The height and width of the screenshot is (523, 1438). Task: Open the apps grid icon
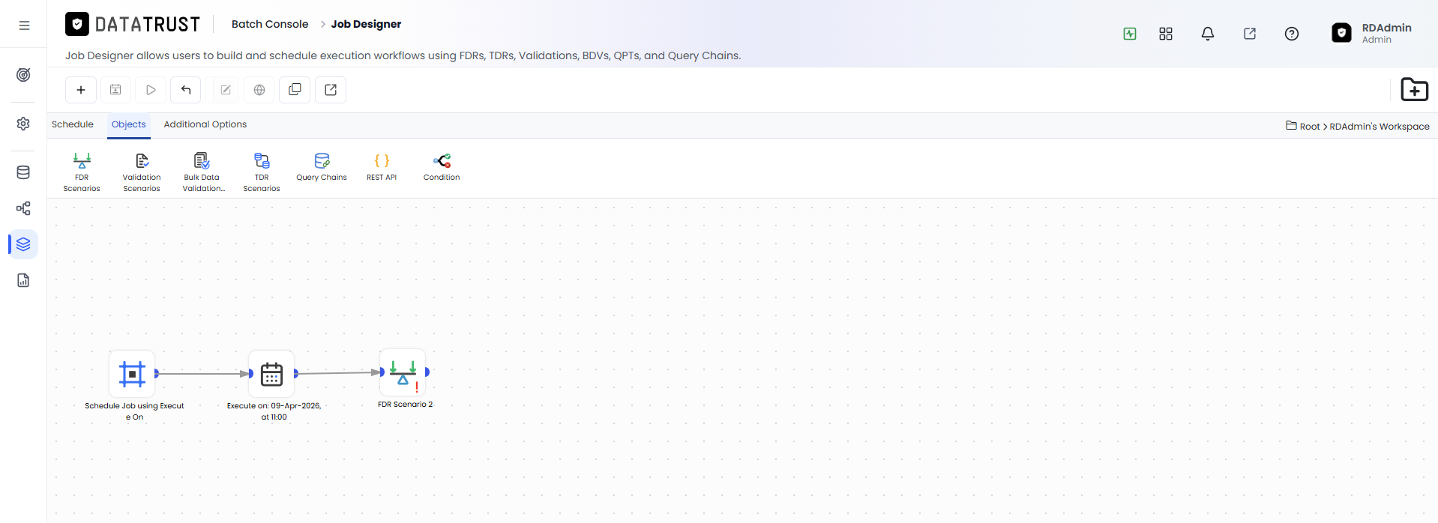click(x=1166, y=34)
